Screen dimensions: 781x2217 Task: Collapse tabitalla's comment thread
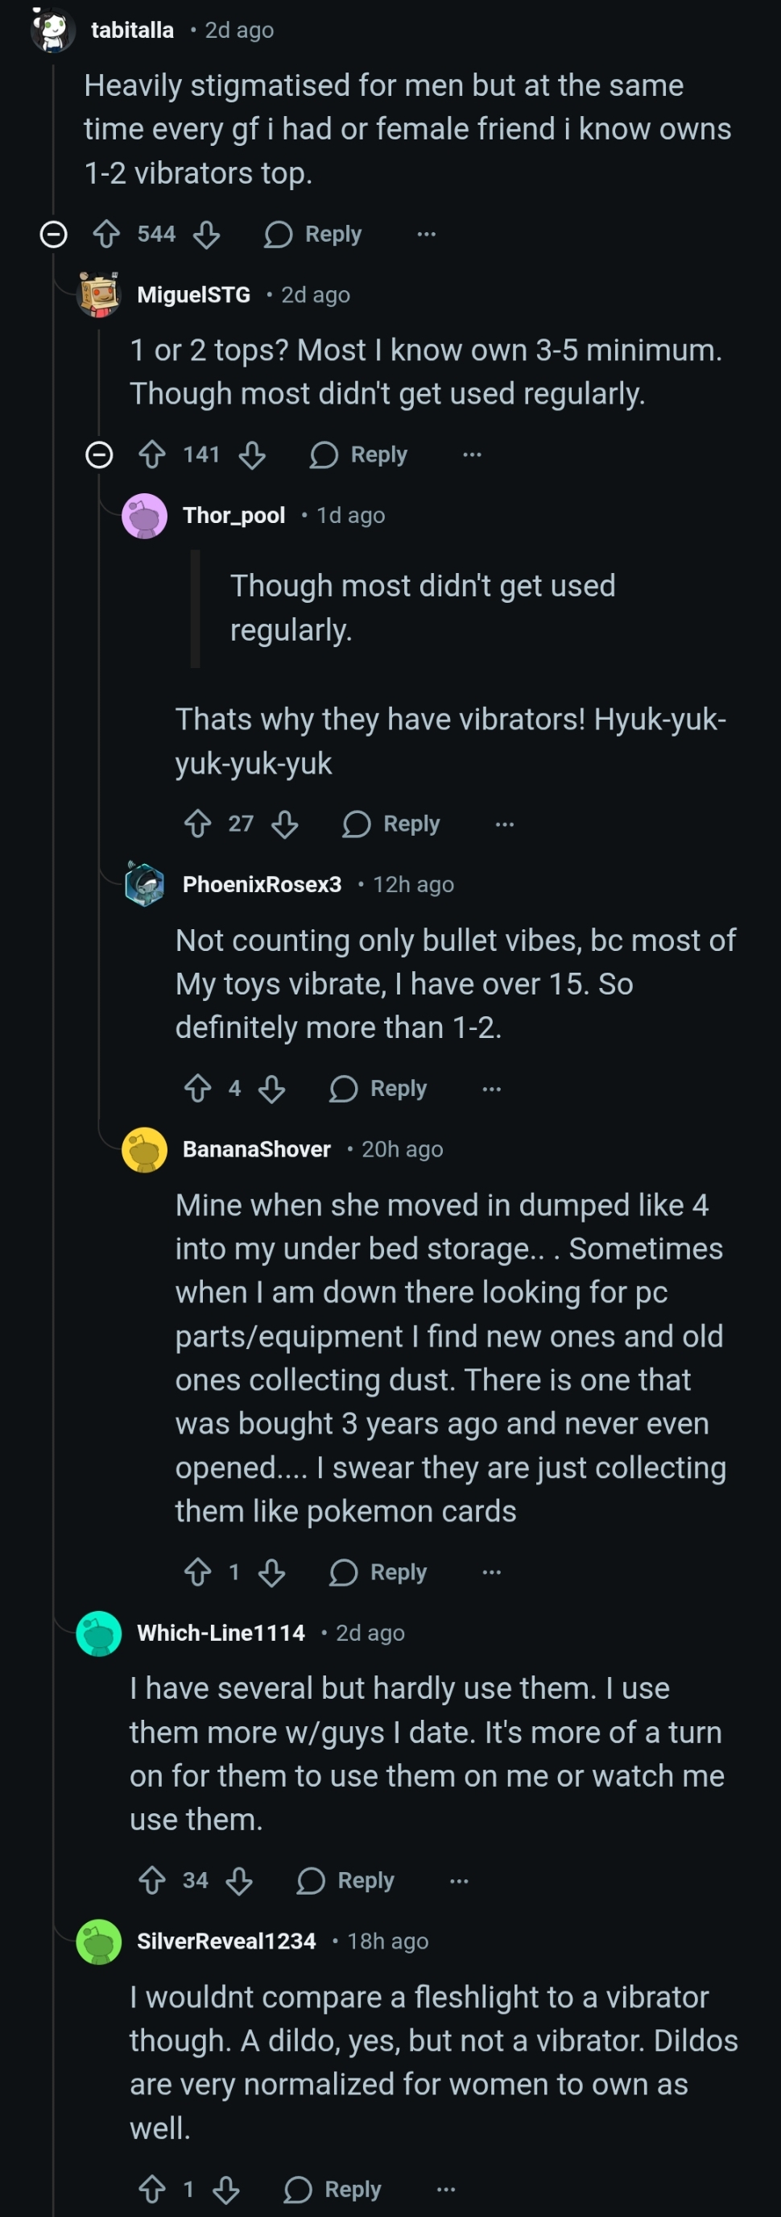53,234
